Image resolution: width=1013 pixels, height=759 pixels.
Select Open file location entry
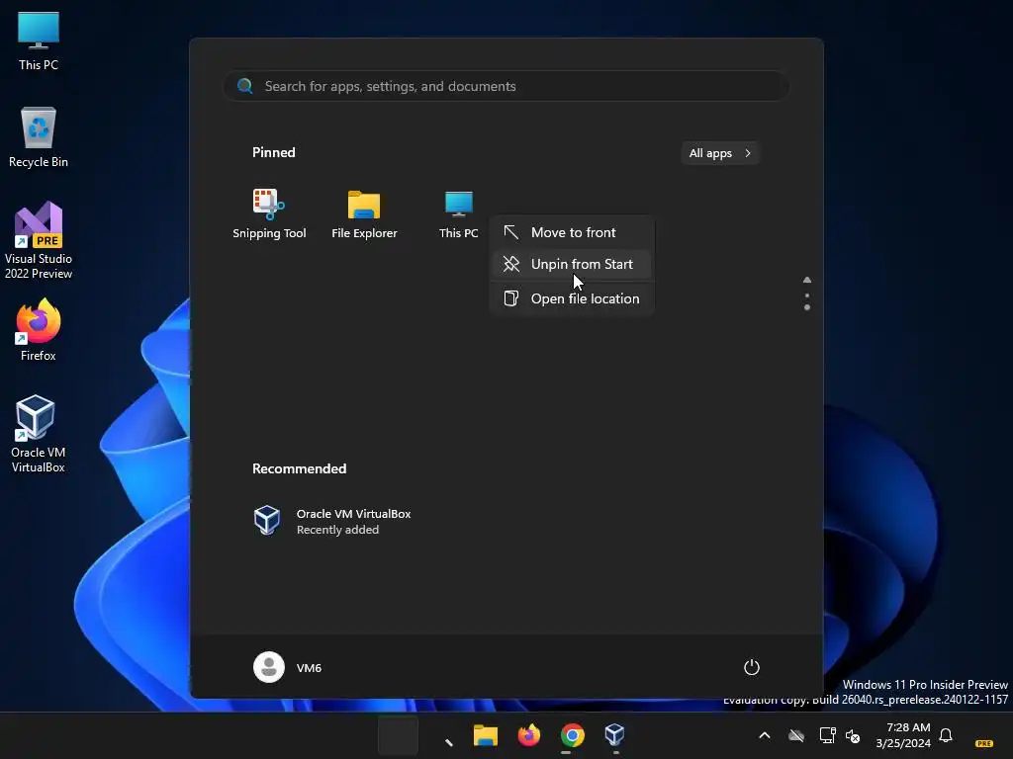coord(572,298)
